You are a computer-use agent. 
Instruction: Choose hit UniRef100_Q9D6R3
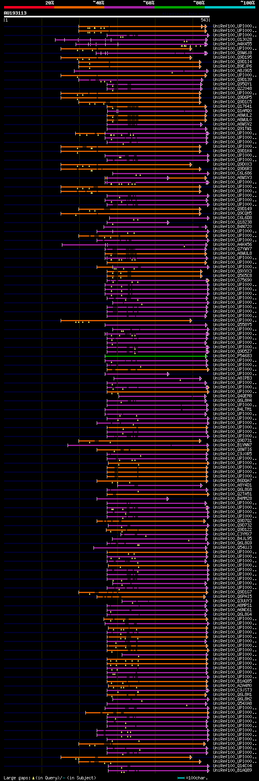(232, 169)
